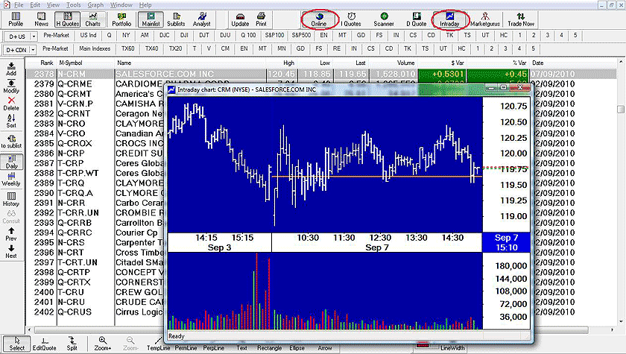Open the Portfolio icon
This screenshot has width=626, height=354.
[x=121, y=19]
